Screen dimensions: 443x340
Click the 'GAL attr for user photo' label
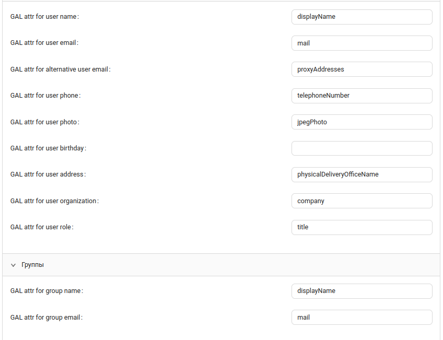pyautogui.click(x=44, y=122)
